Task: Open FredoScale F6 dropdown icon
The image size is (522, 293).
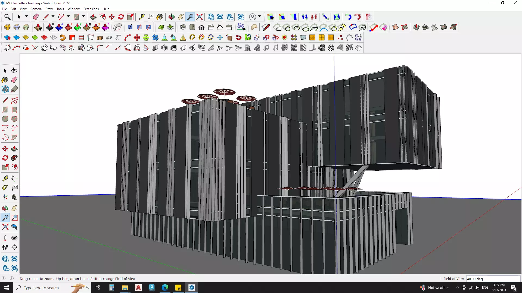Action: [x=241, y=27]
